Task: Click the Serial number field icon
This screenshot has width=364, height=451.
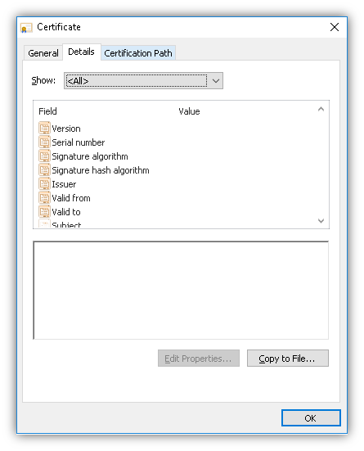Action: (x=44, y=142)
